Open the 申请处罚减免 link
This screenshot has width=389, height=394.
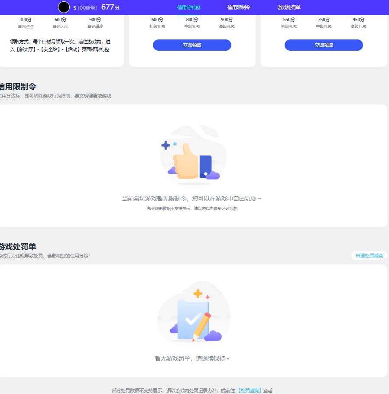point(369,256)
